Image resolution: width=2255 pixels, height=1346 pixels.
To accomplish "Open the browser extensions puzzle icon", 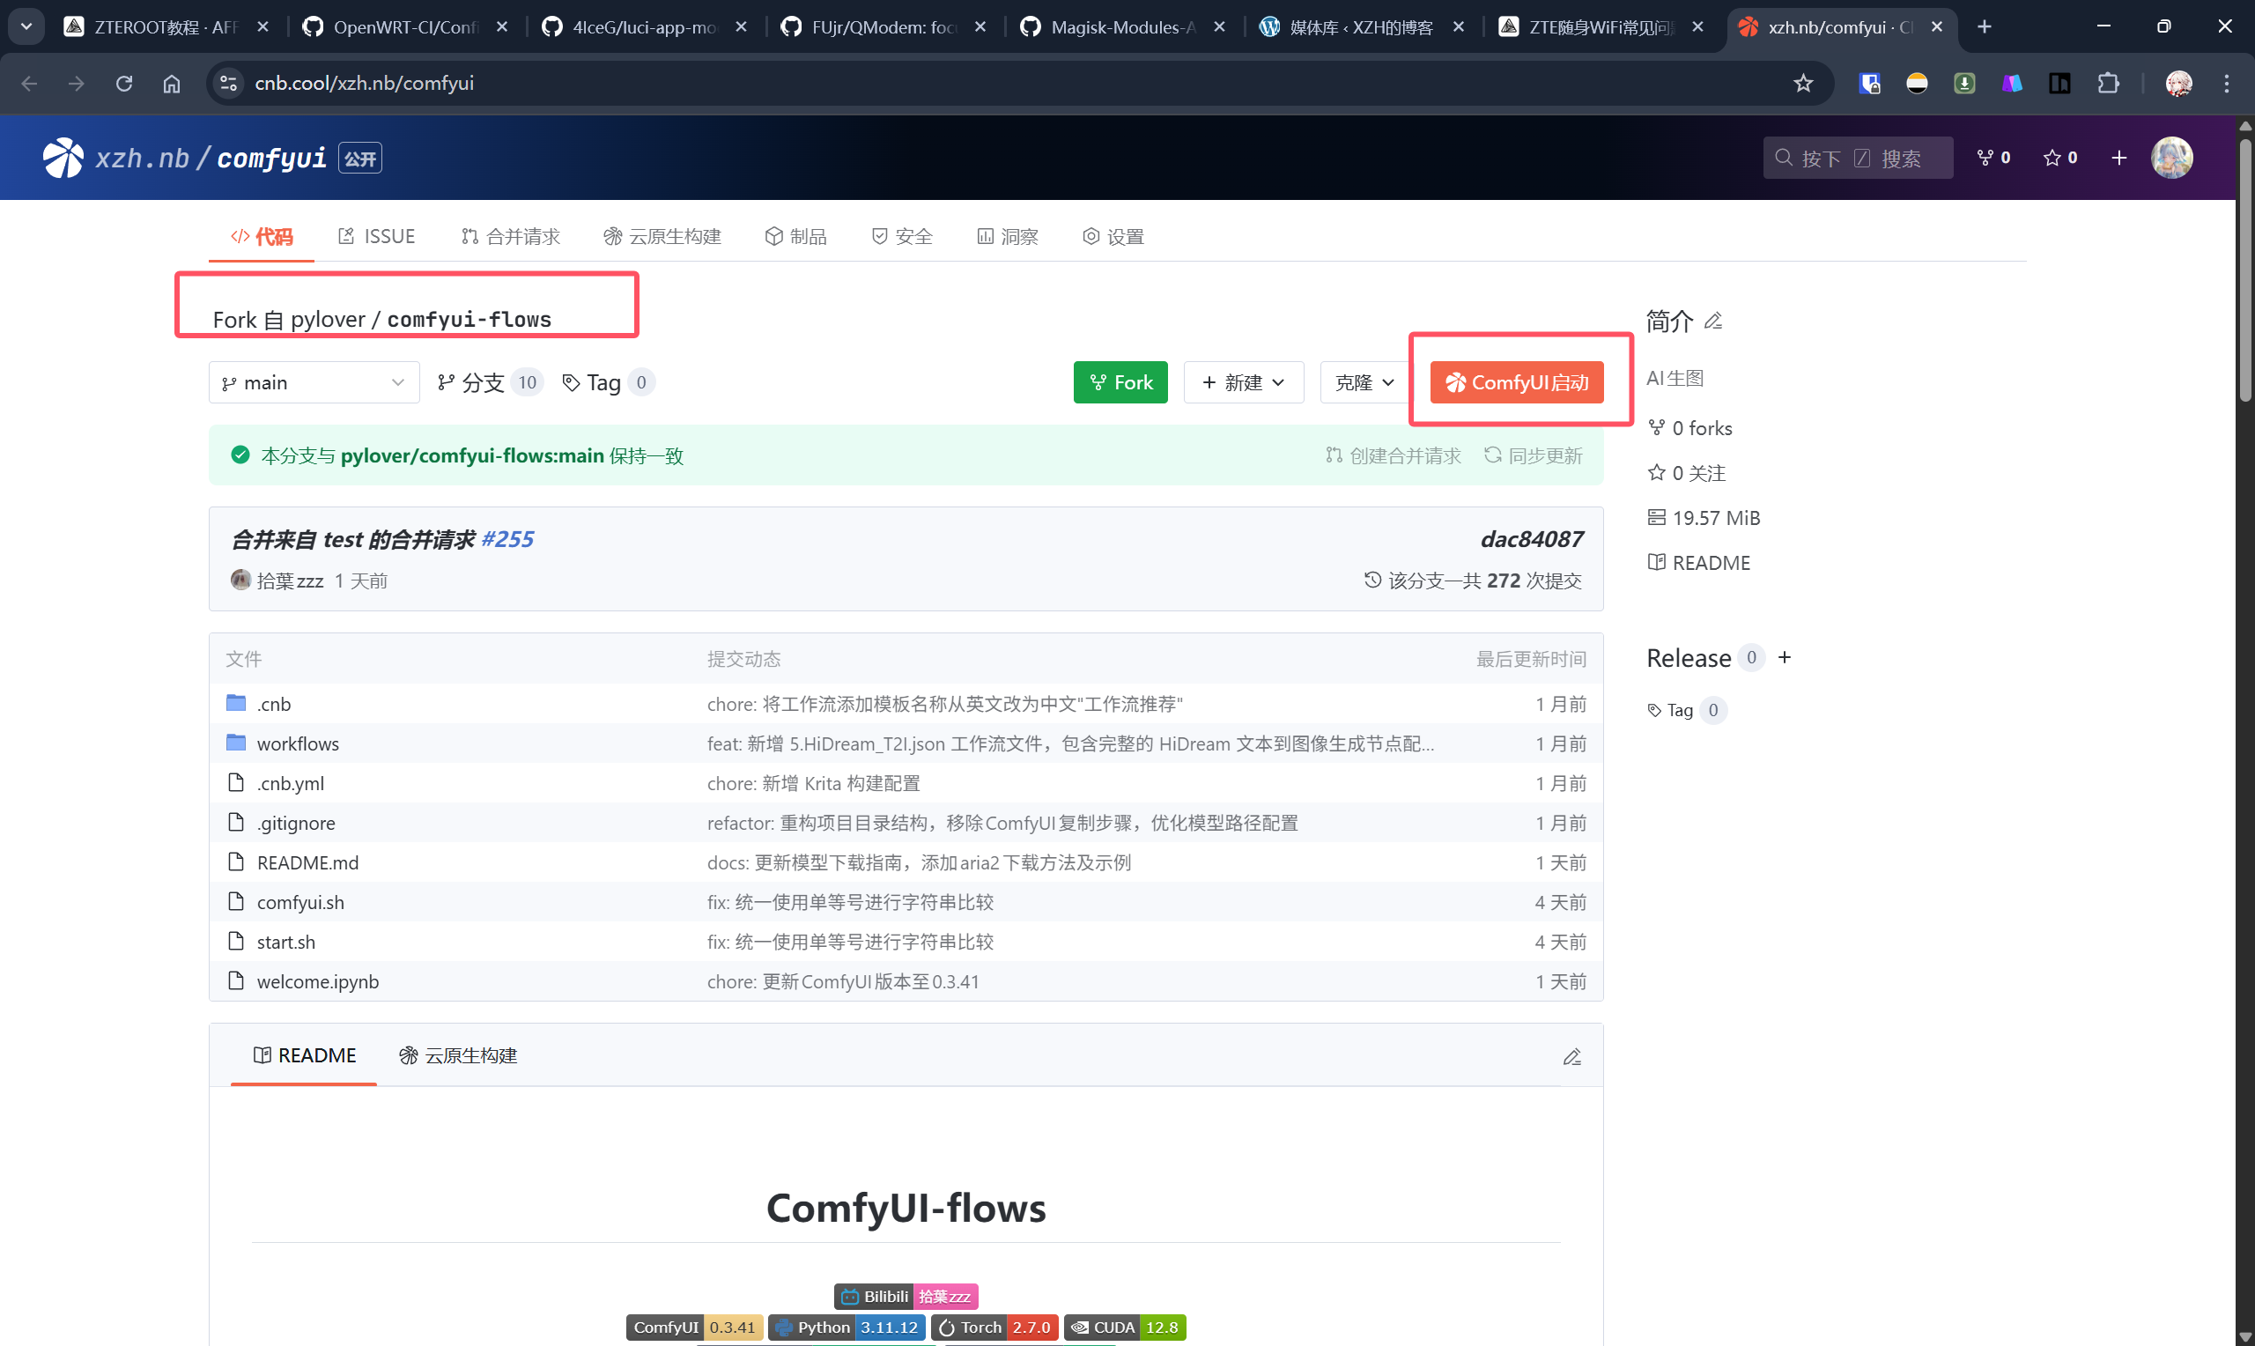I will pyautogui.click(x=2108, y=84).
